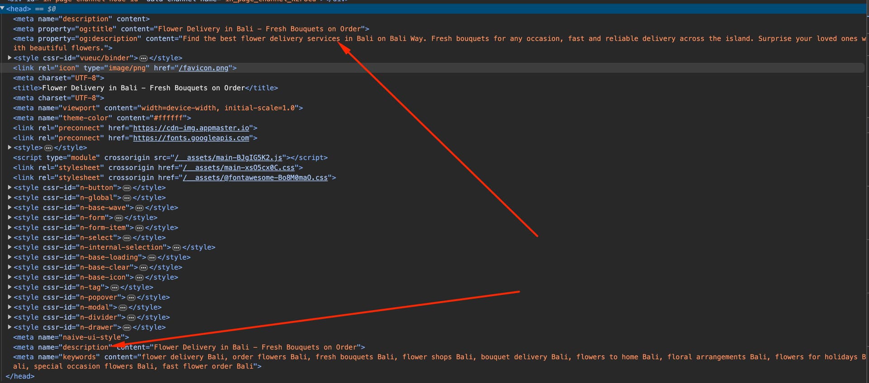The width and height of the screenshot is (869, 383).
Task: Select the og:title meta tag line
Action: click(x=191, y=28)
